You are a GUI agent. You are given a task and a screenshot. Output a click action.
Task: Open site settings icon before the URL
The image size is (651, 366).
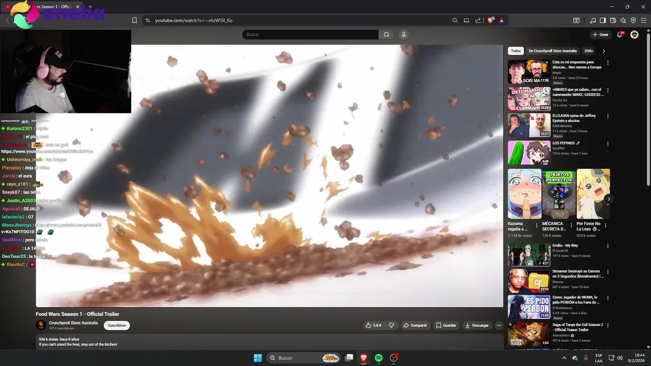(x=147, y=20)
